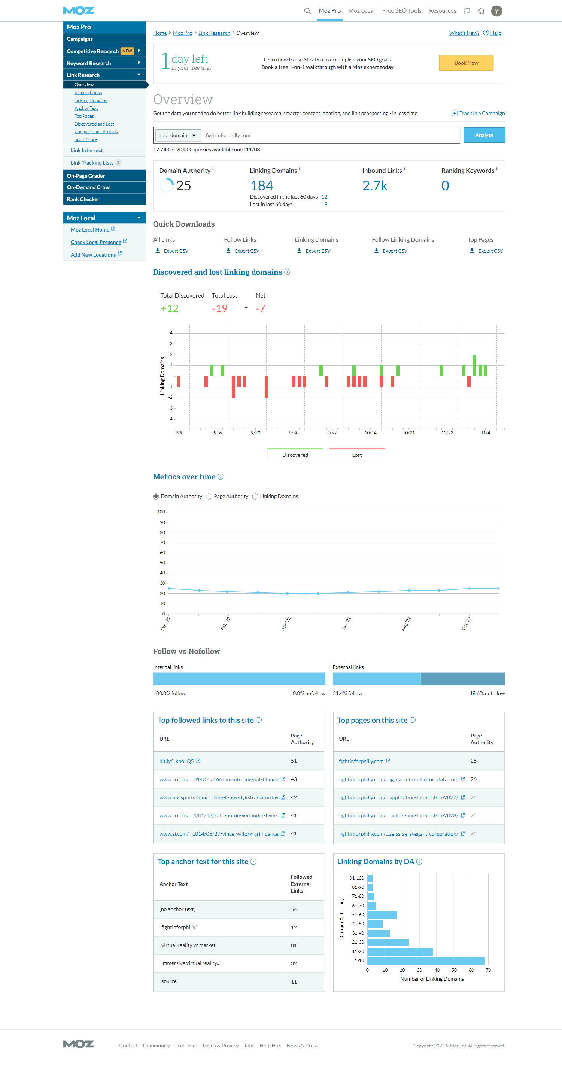562x1065 pixels.
Task: Click Track in a Campaign plus icon
Action: click(x=454, y=113)
